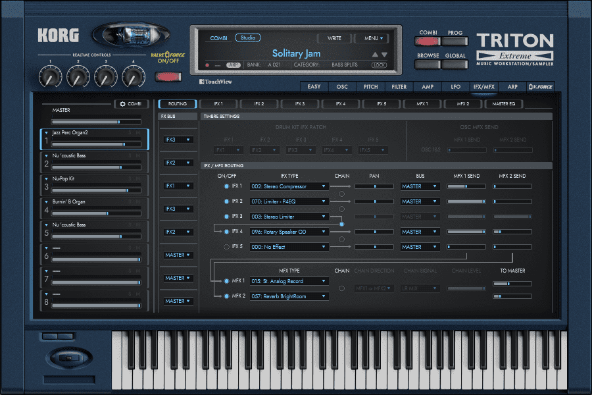Screen dimensions: 592x395
Task: Click the ribbon controller strip
Action: point(69,379)
